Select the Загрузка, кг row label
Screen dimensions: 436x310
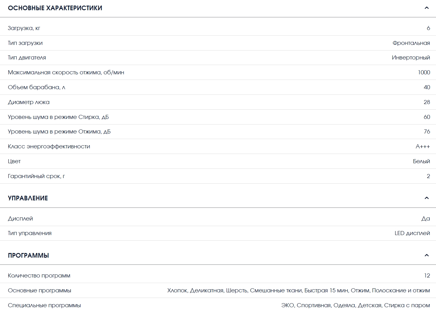[x=24, y=28]
